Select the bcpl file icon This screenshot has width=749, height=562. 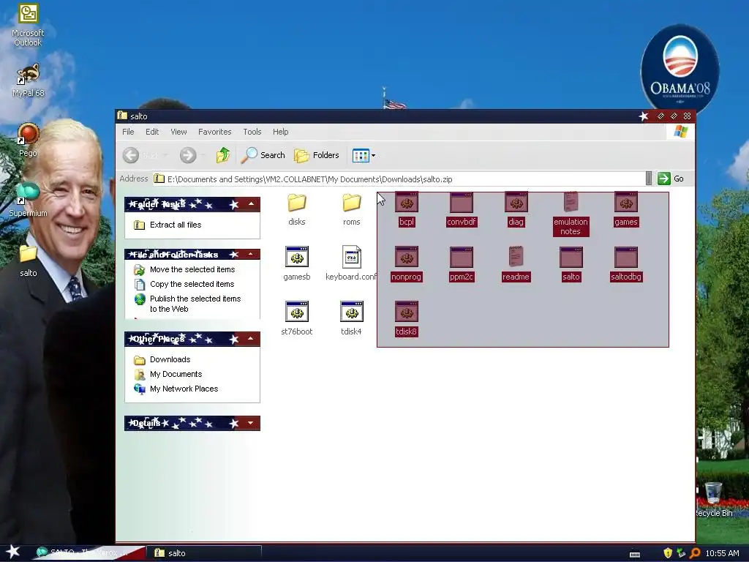click(407, 203)
